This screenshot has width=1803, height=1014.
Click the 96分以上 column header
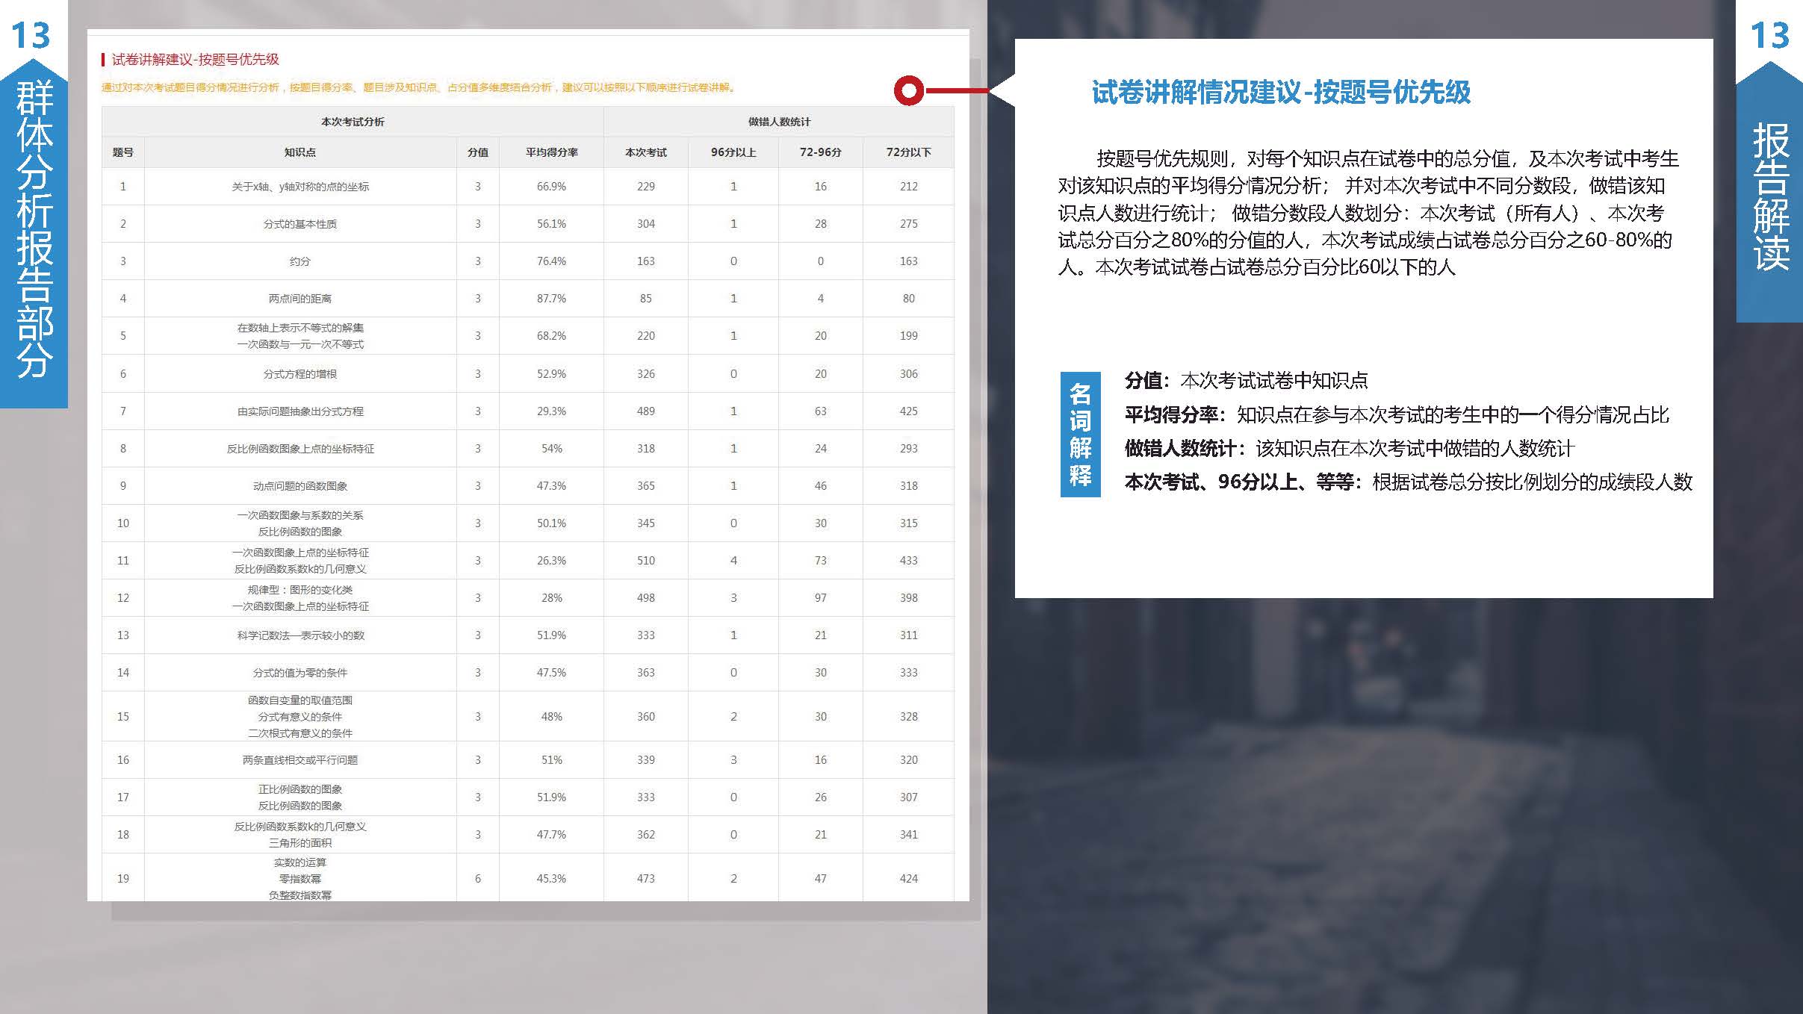point(733,152)
